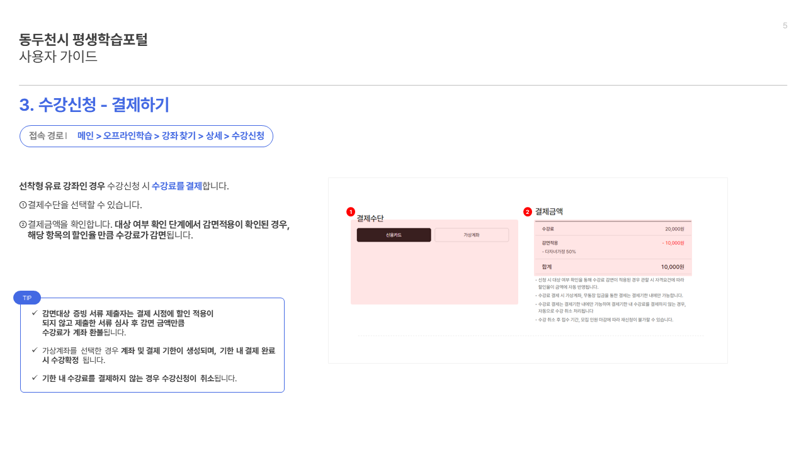Click the 감면적용 -10,000원 discount row
Viewport: 806px width, 453px height.
[613, 247]
